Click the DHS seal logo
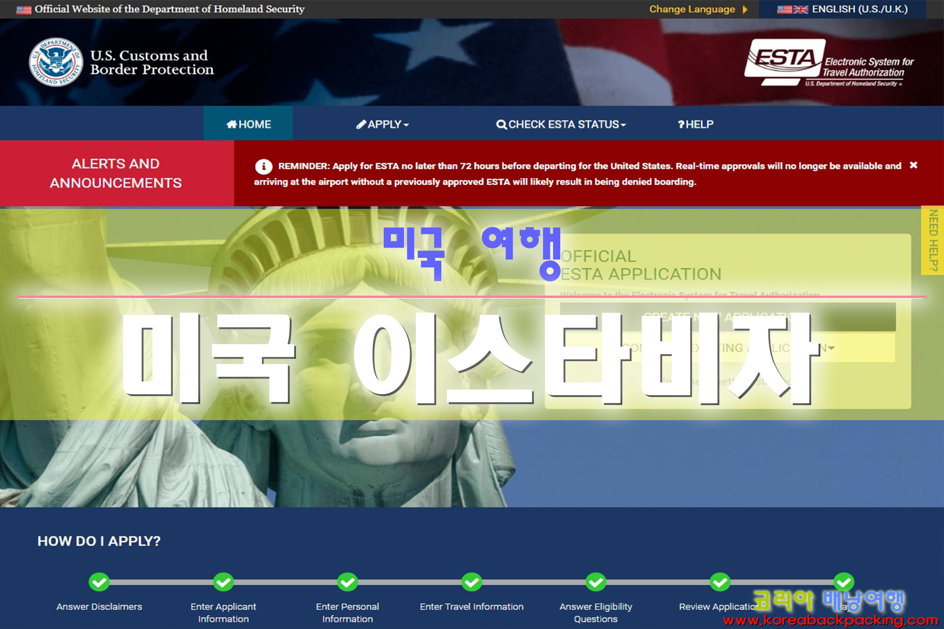Viewport: 944px width, 629px height. pyautogui.click(x=56, y=62)
